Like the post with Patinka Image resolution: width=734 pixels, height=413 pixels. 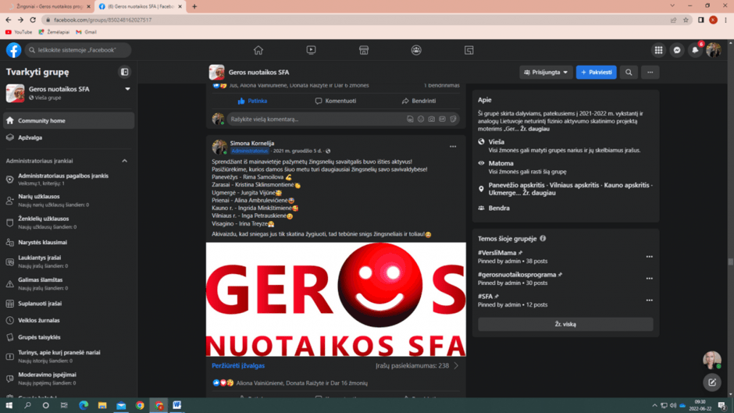[x=252, y=101]
